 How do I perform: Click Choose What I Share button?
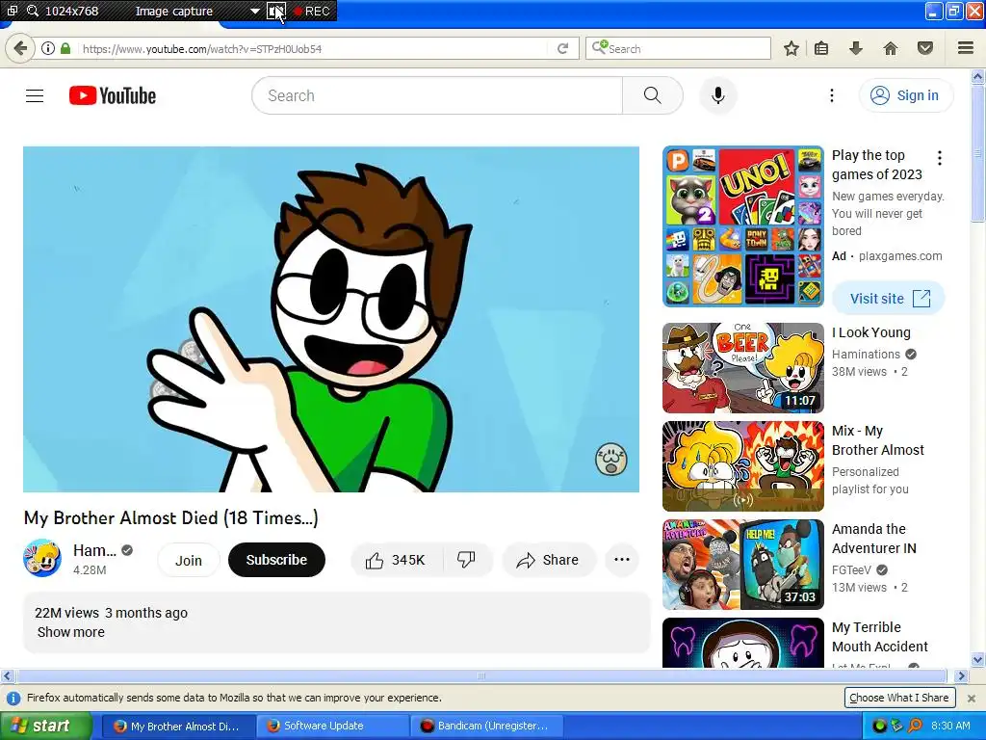[899, 698]
